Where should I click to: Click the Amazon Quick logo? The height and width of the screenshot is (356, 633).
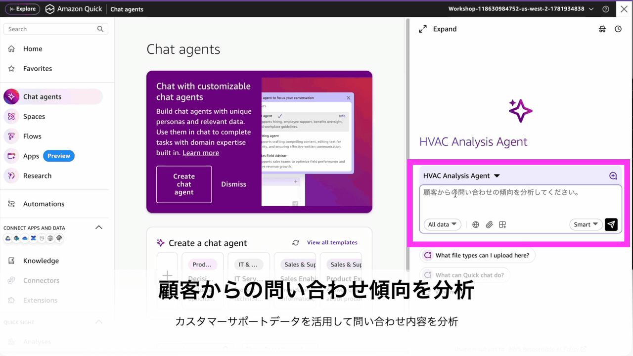coord(73,9)
